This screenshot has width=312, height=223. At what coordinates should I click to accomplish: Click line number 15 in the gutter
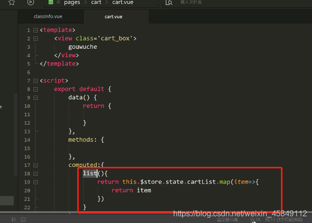coord(27,148)
